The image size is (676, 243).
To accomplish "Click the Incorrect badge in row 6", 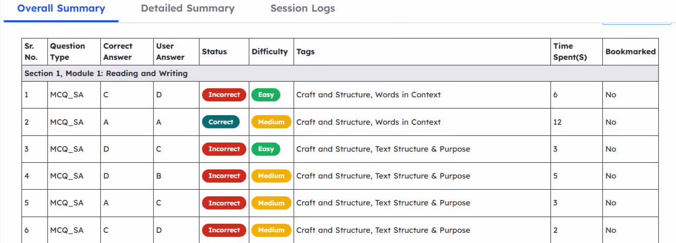I will (x=224, y=230).
